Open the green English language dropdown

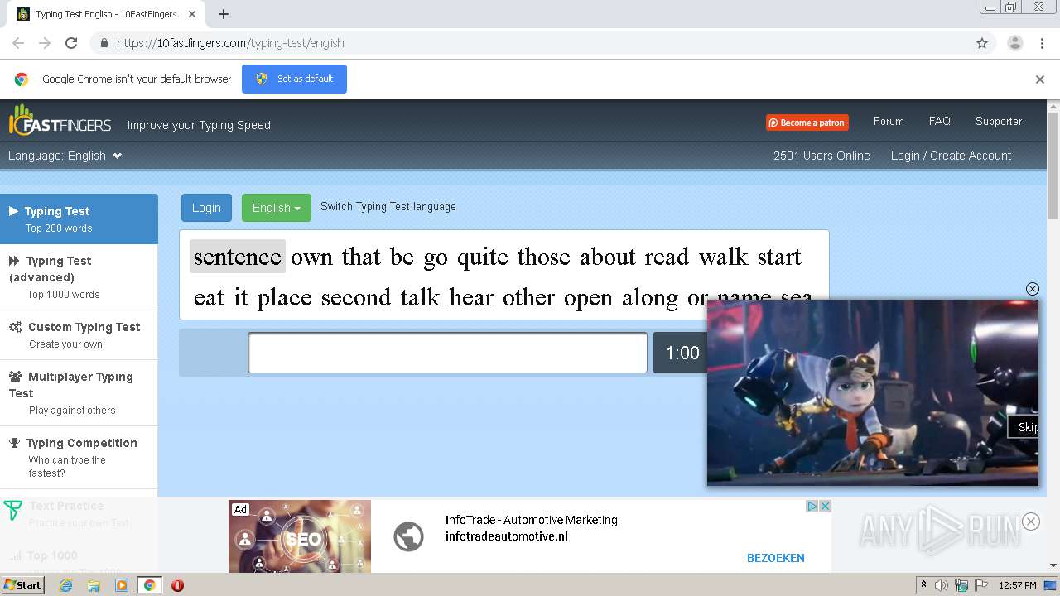(x=276, y=208)
